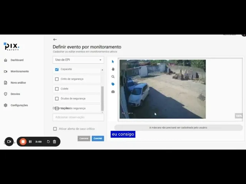Viewport: 246px width, 184px height.
Task: Click the Concluir button
Action: click(x=98, y=138)
